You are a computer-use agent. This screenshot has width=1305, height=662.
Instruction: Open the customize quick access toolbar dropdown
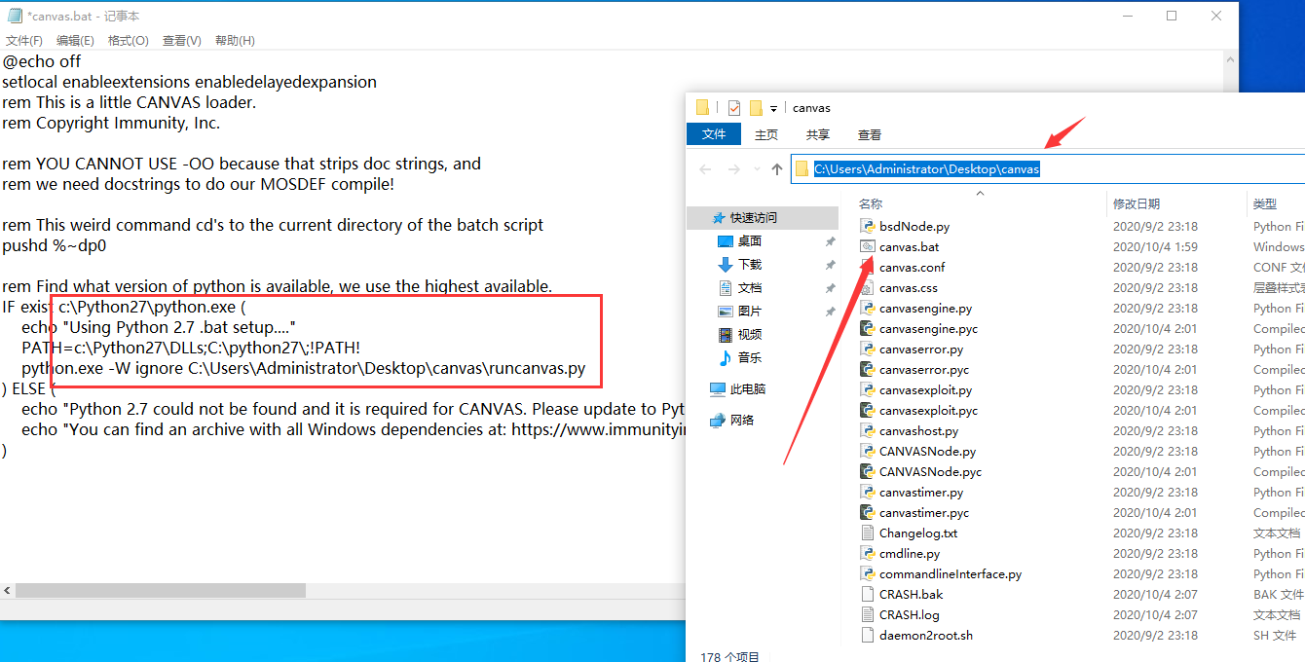coord(774,108)
